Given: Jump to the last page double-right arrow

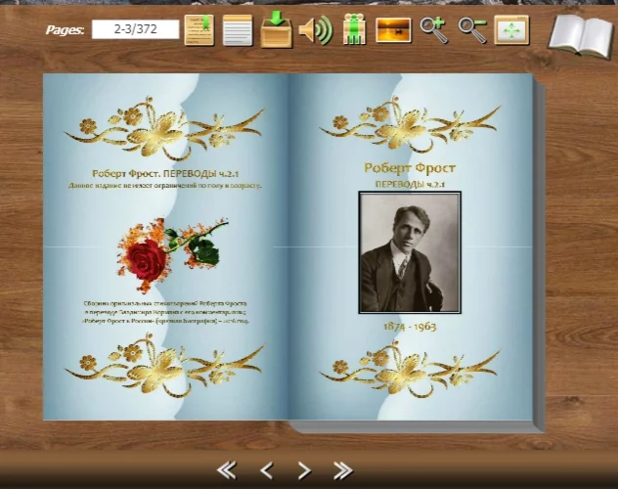Looking at the screenshot, I should (343, 470).
